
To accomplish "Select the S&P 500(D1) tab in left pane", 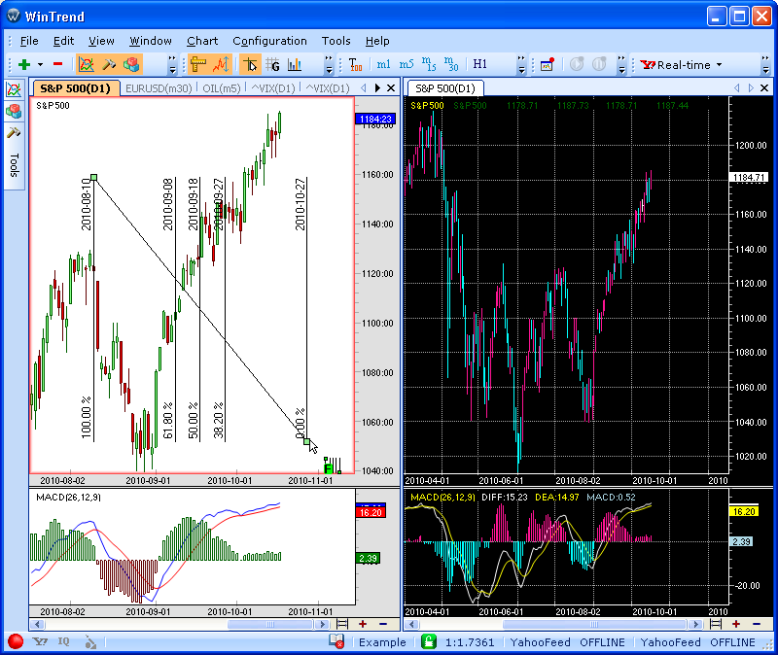I will pos(76,88).
